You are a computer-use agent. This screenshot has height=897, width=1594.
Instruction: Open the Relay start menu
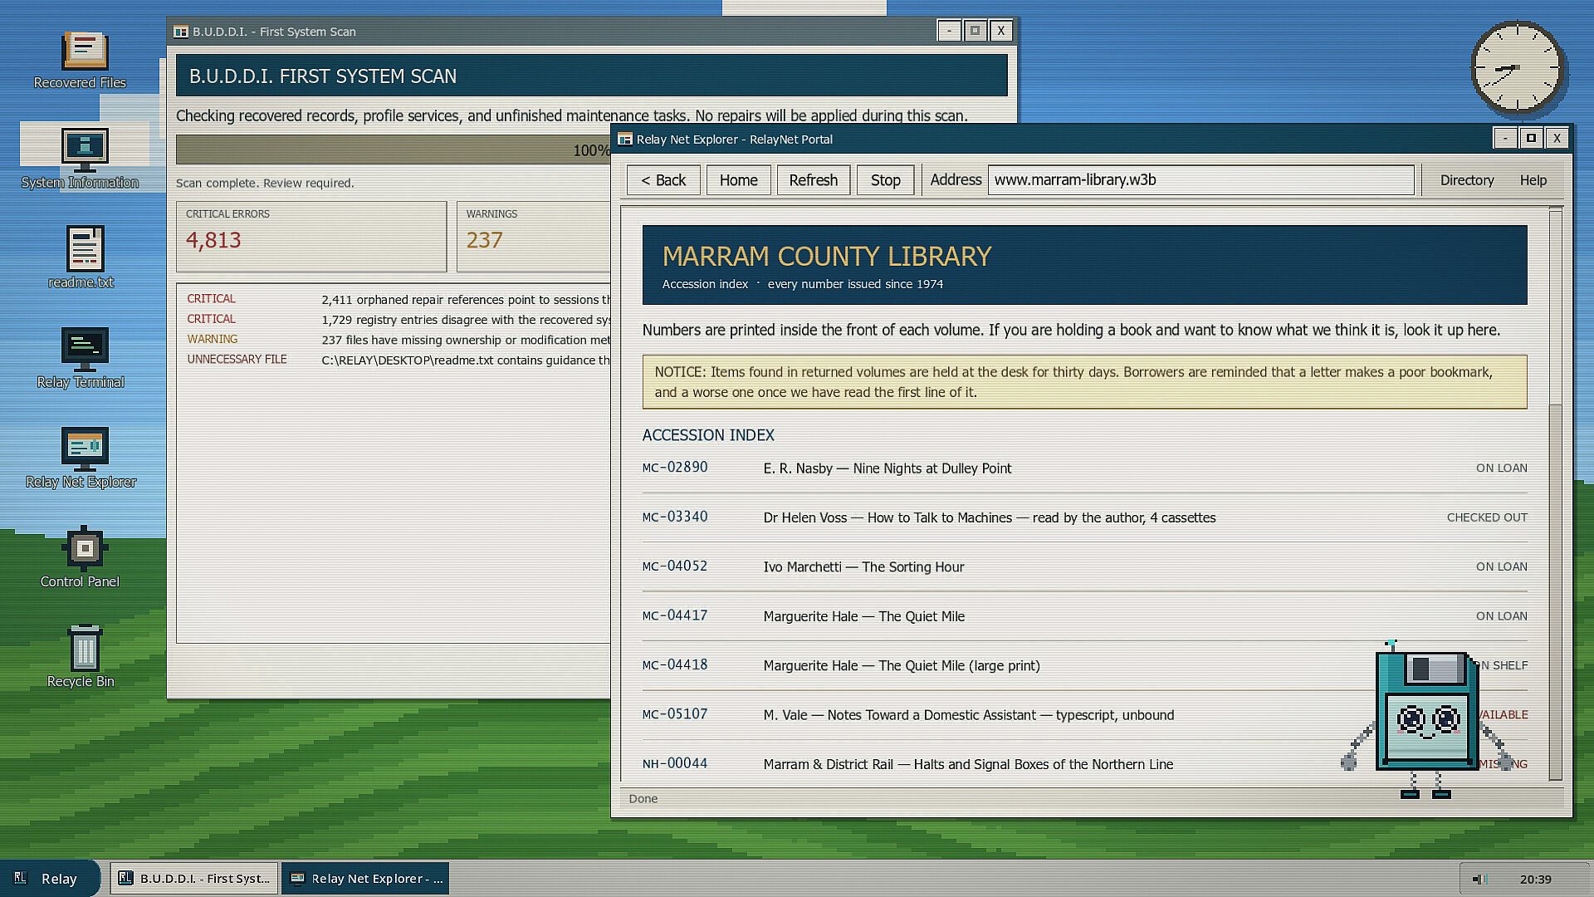point(48,878)
